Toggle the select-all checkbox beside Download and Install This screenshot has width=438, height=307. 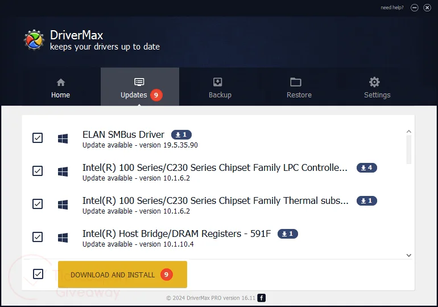(x=38, y=274)
